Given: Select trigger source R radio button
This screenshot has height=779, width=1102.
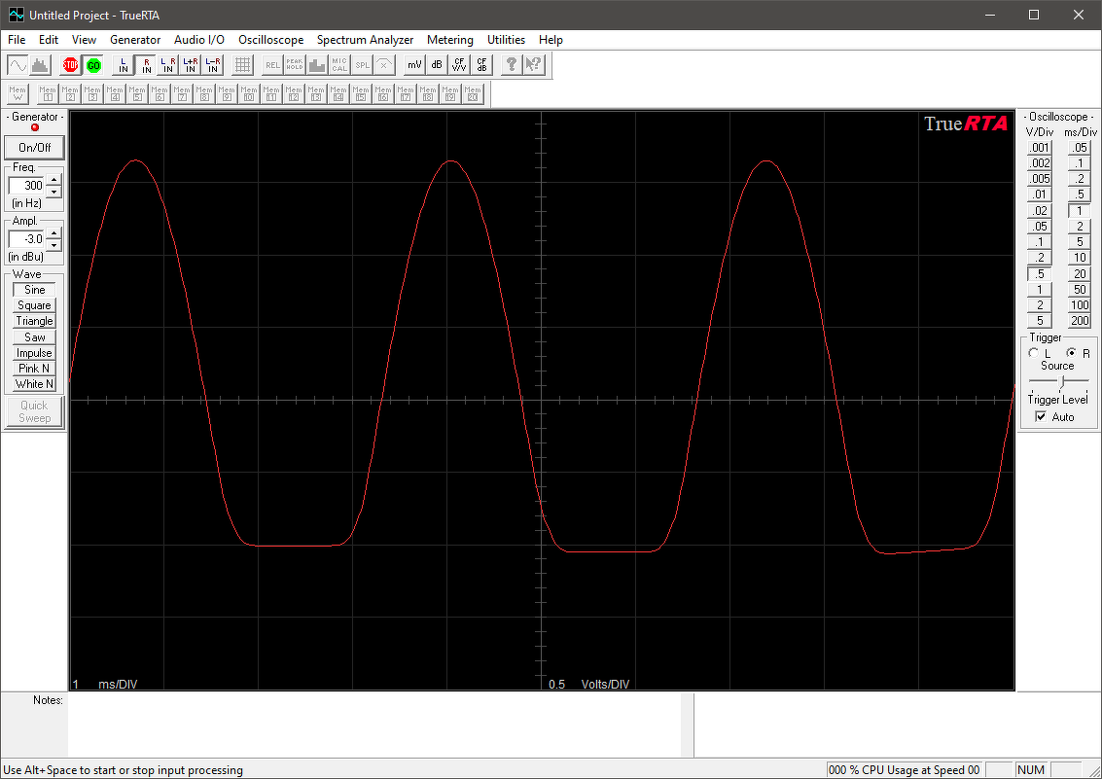Looking at the screenshot, I should pyautogui.click(x=1071, y=353).
